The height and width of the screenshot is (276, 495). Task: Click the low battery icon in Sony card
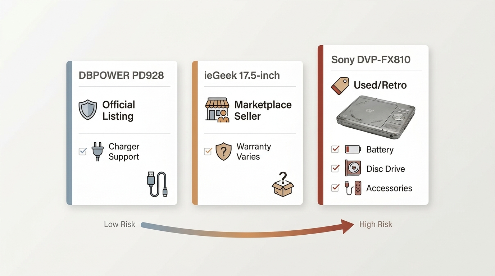353,149
